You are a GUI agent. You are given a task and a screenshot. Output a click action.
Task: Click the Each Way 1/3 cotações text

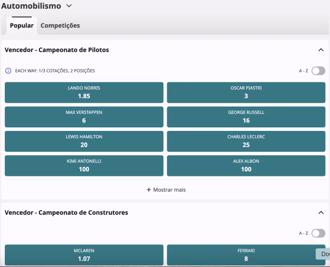tap(55, 71)
